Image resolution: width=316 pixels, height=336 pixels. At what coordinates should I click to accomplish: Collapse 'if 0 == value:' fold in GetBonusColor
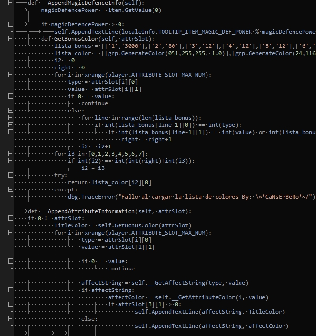11,96
